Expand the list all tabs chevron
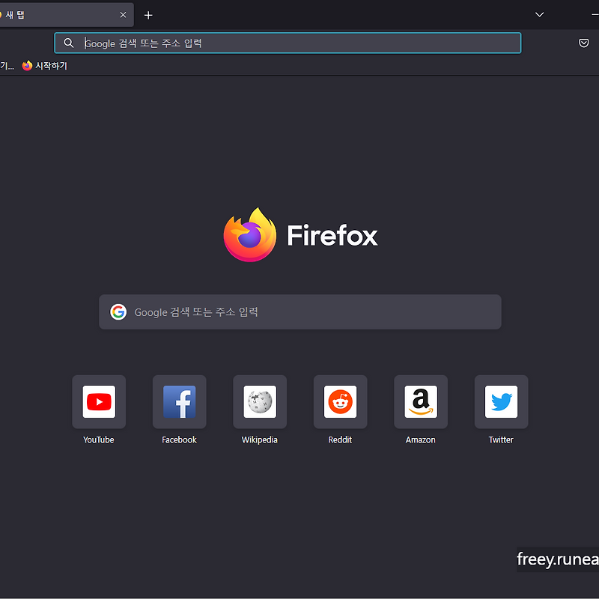599x599 pixels. pyautogui.click(x=539, y=14)
